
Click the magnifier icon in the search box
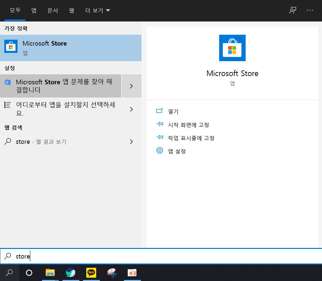(x=8, y=256)
